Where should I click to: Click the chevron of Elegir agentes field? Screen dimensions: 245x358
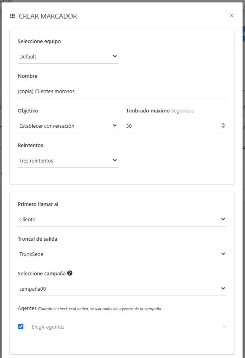tap(224, 327)
